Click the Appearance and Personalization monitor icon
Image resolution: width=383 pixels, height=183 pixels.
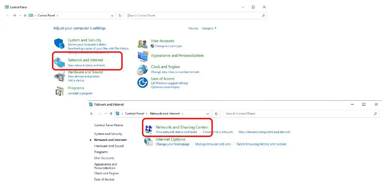(x=143, y=56)
